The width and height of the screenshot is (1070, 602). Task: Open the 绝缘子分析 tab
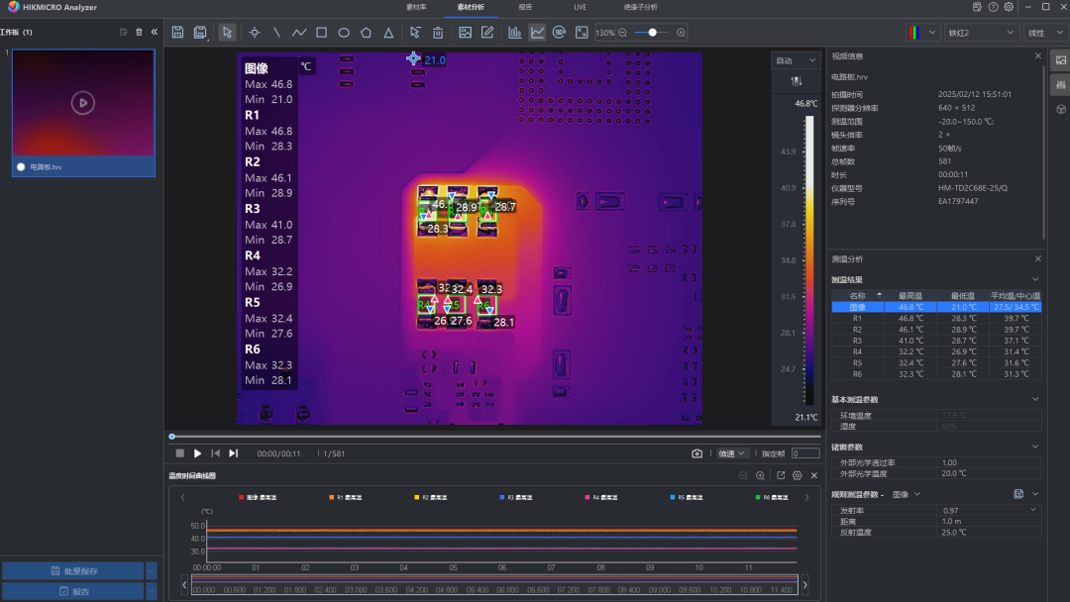click(x=640, y=7)
